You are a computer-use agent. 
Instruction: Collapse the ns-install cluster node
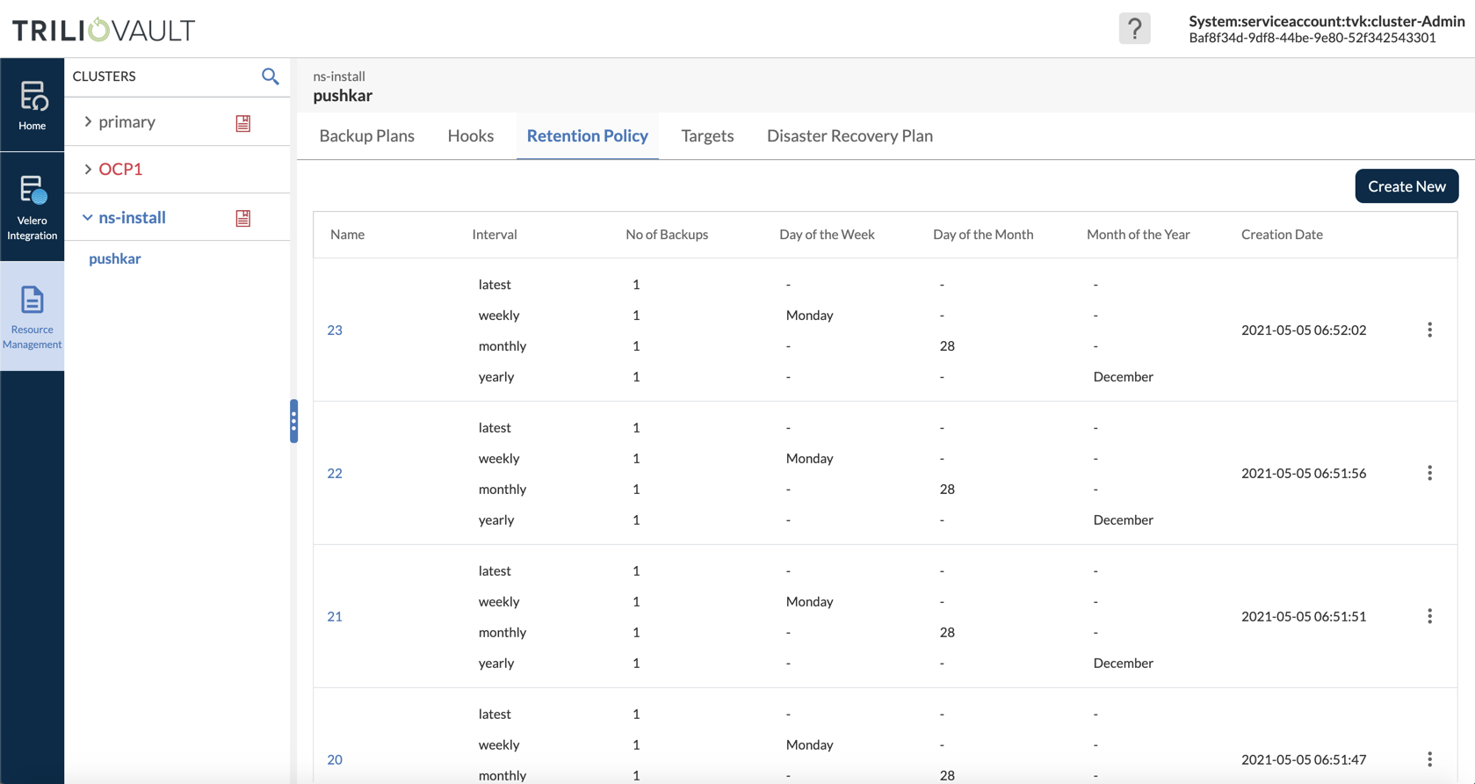click(x=88, y=217)
